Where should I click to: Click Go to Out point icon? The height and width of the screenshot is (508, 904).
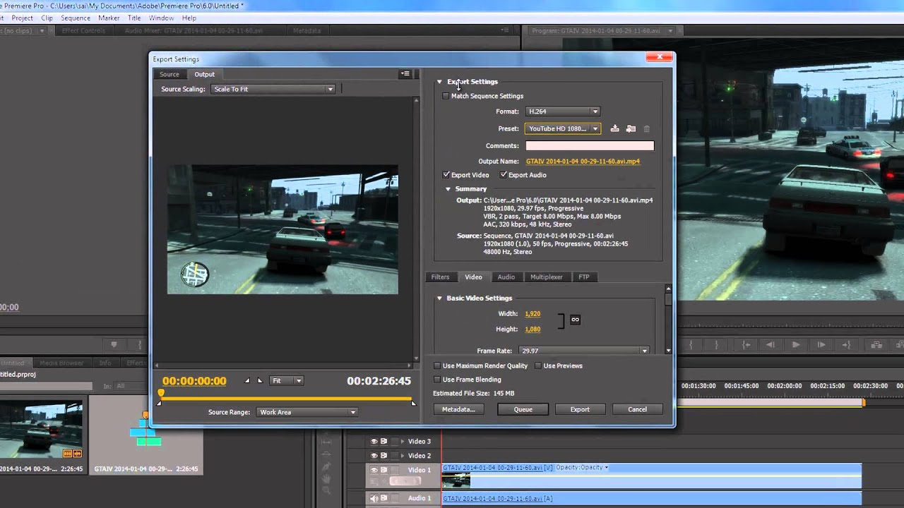point(846,344)
